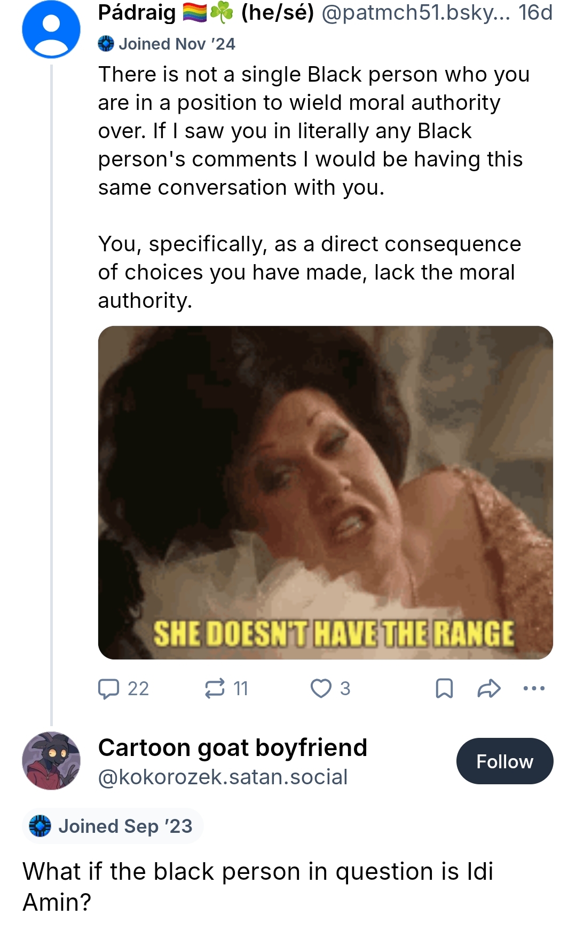Open Cartoon goat boyfriend's avatar picture

(51, 761)
